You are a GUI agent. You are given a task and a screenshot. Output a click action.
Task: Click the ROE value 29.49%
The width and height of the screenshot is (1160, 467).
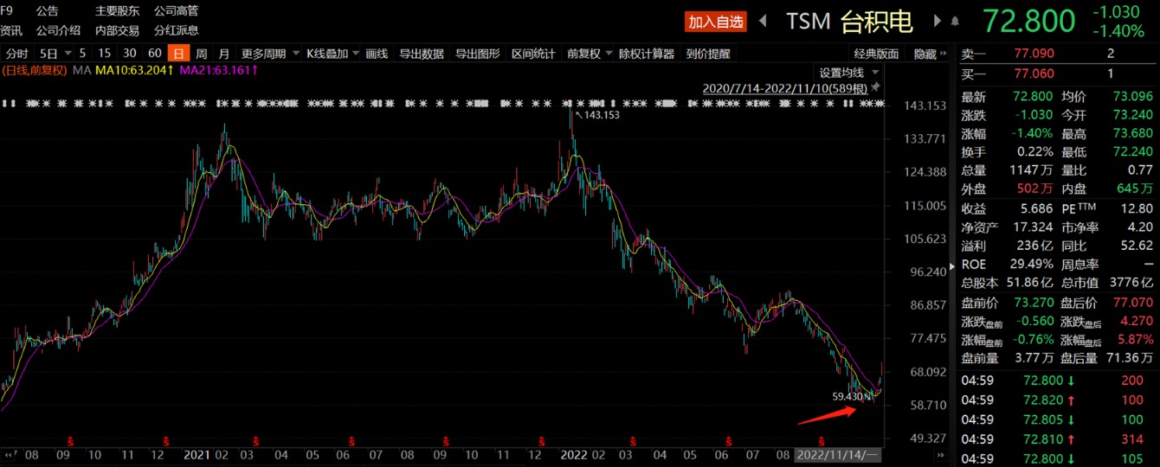tap(1030, 264)
